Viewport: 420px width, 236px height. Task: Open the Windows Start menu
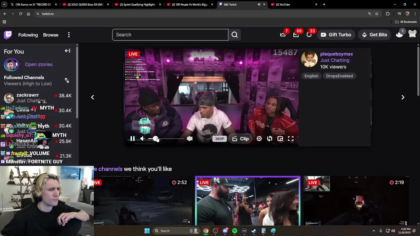[147, 231]
